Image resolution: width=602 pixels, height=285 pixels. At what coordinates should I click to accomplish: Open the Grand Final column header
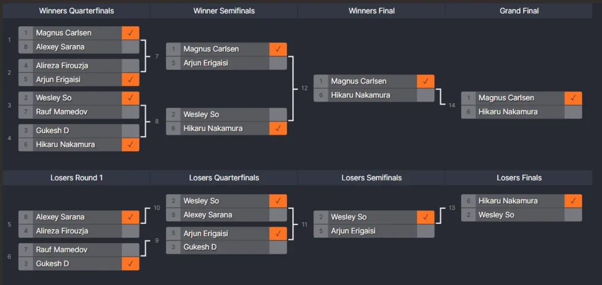pos(519,11)
